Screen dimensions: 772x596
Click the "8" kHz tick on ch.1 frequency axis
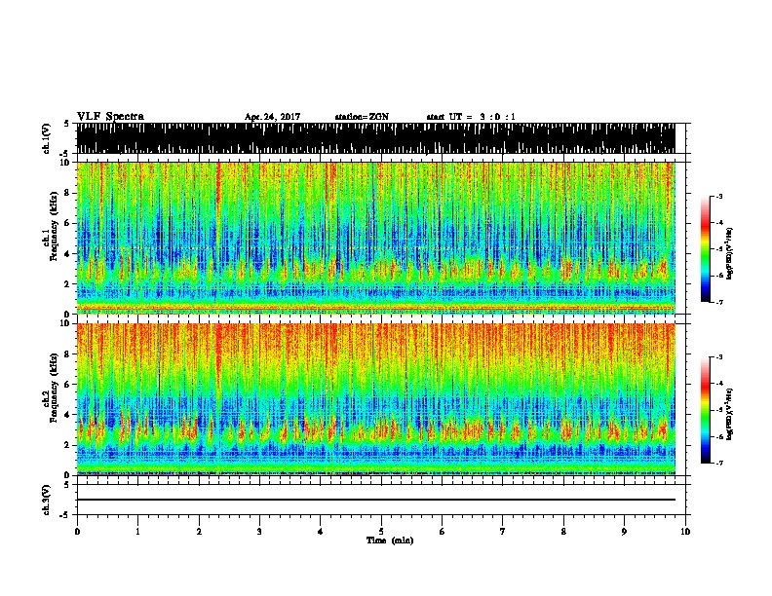pos(68,193)
